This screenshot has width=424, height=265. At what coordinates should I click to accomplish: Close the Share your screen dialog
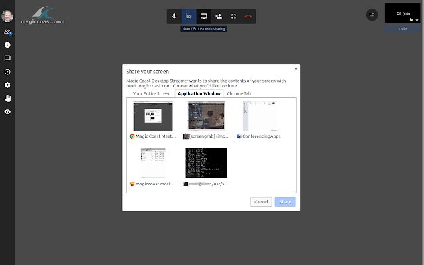(296, 68)
